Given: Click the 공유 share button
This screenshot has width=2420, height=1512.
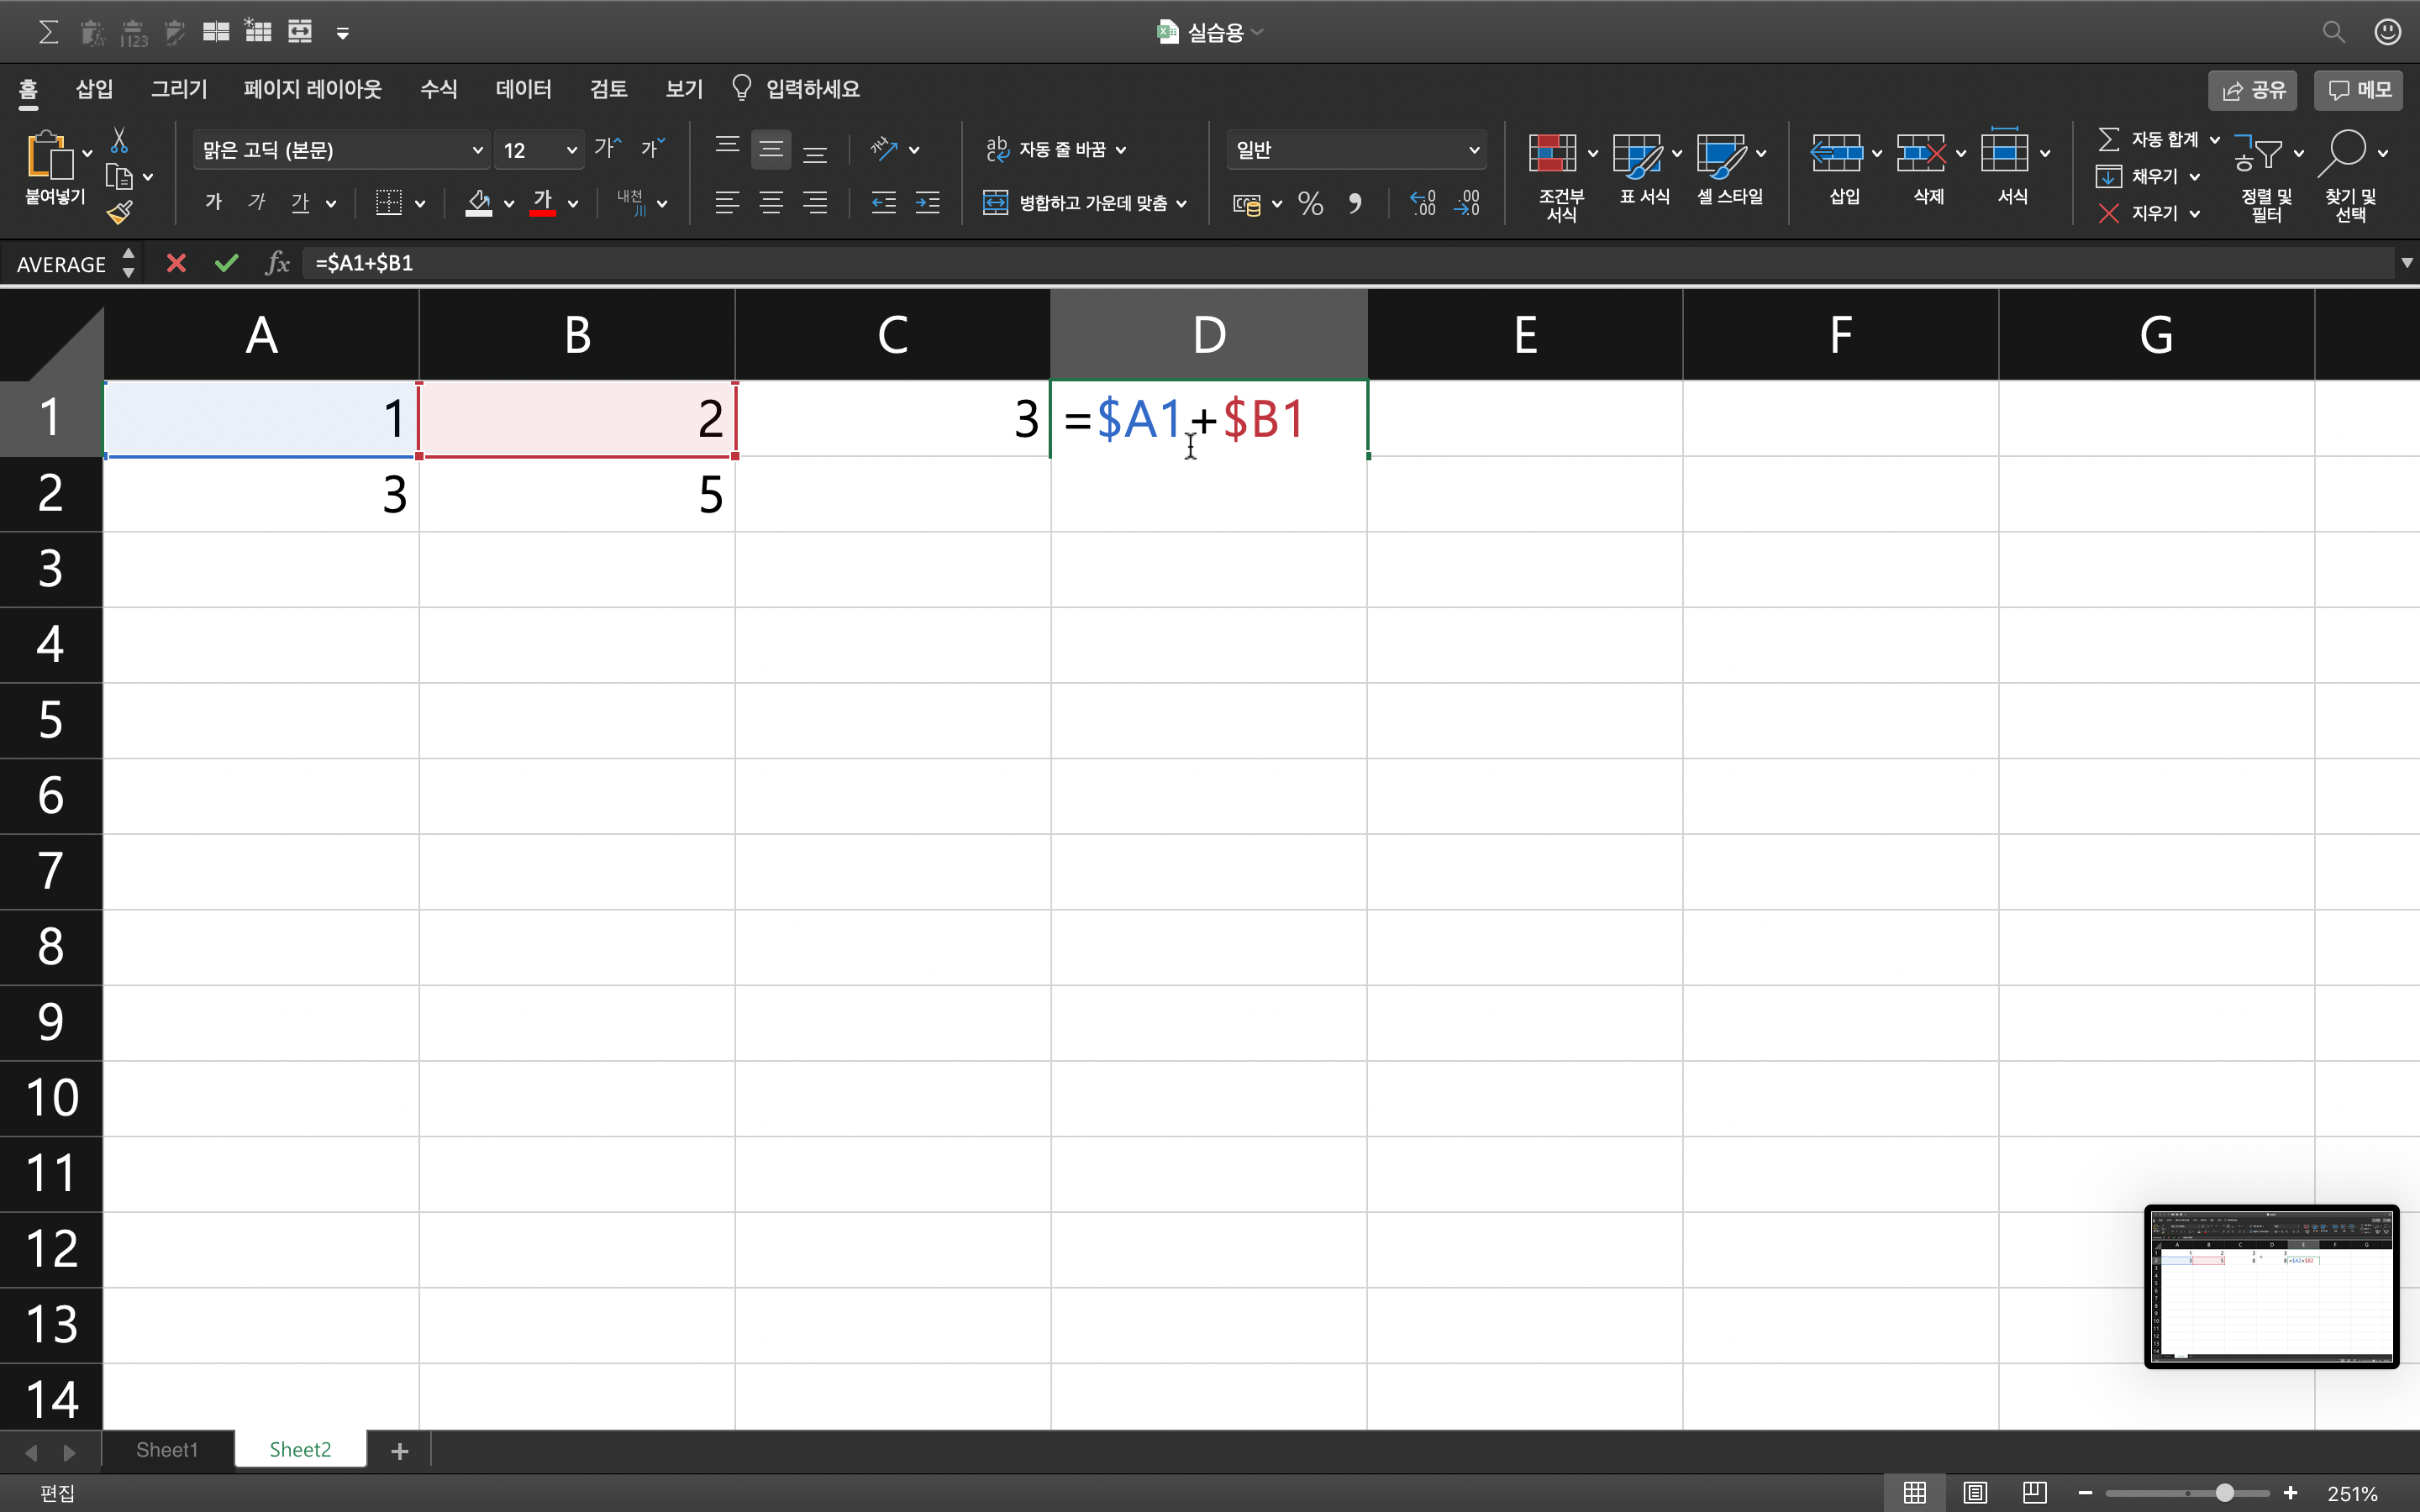Looking at the screenshot, I should pyautogui.click(x=2252, y=90).
